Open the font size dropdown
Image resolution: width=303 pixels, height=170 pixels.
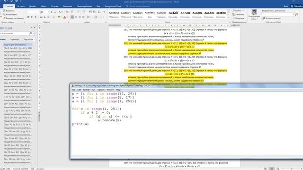point(48,12)
